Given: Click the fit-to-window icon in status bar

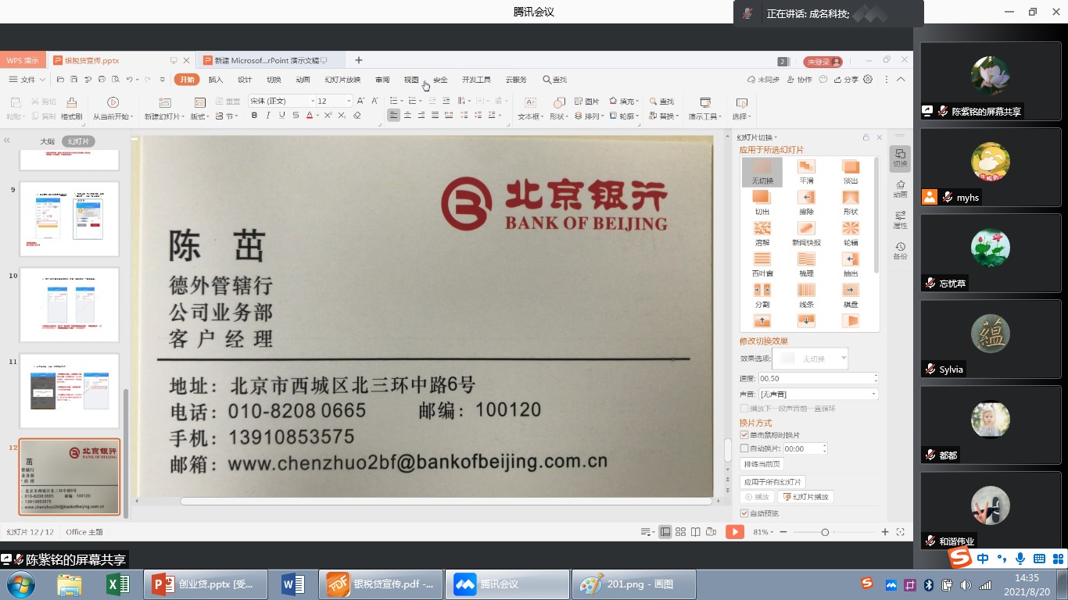Looking at the screenshot, I should pyautogui.click(x=902, y=532).
